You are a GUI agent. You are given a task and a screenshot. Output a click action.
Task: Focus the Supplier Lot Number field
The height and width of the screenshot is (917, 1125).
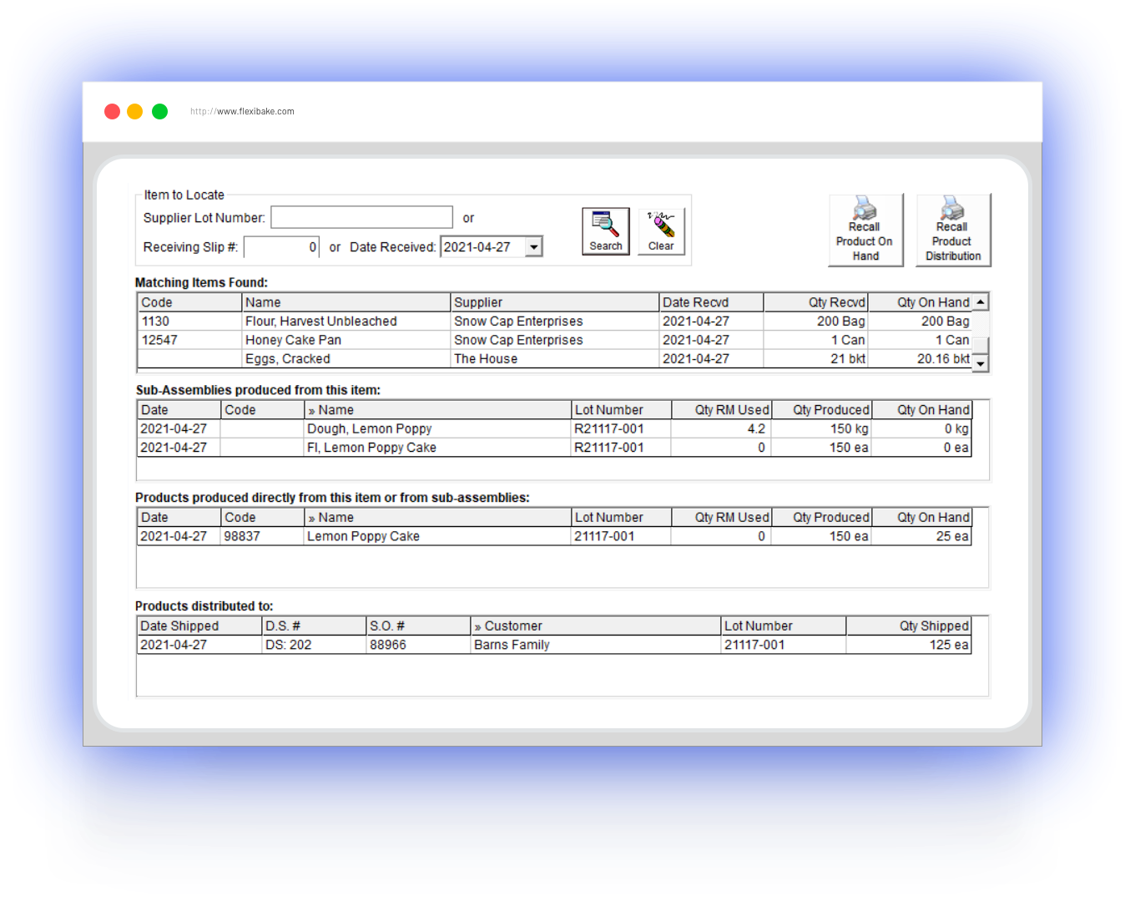click(x=361, y=218)
